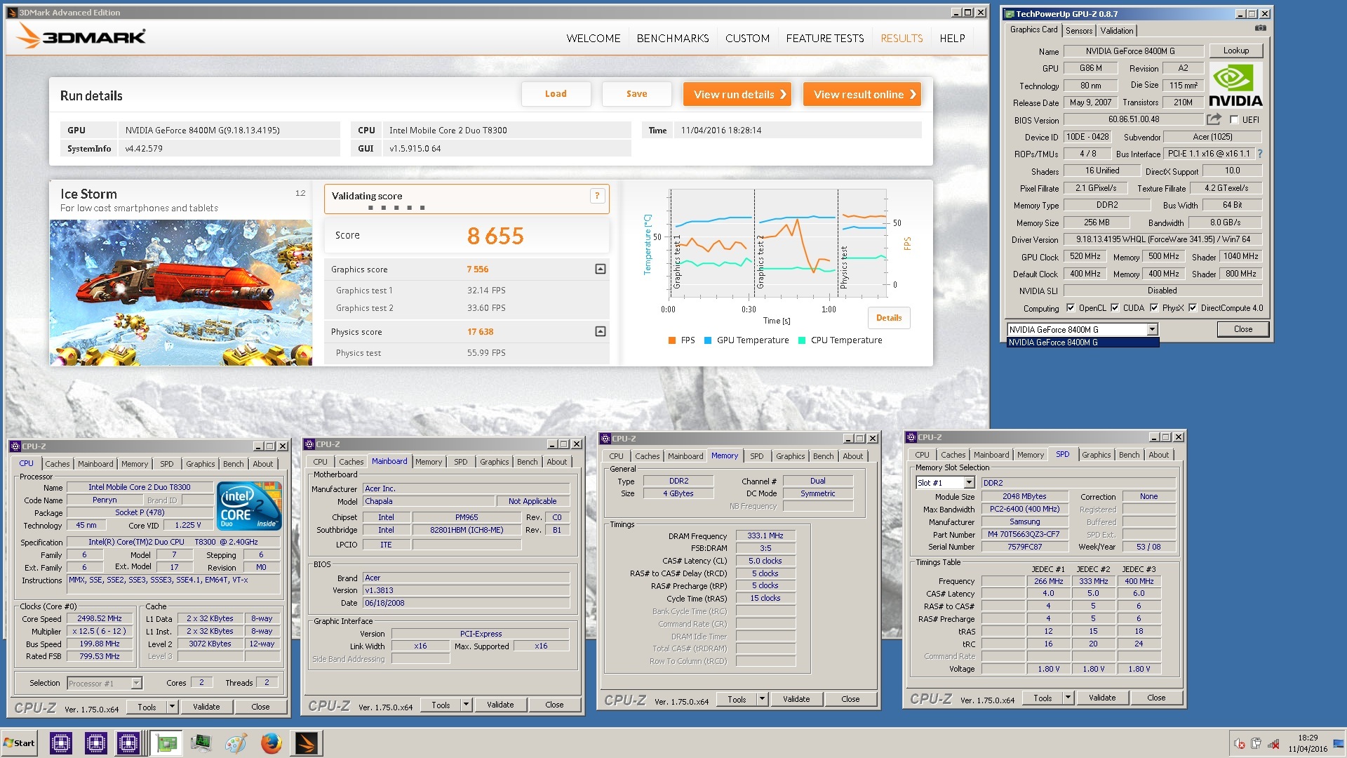
Task: Click the NVIDIA logo in GPU-Z
Action: pyautogui.click(x=1235, y=85)
